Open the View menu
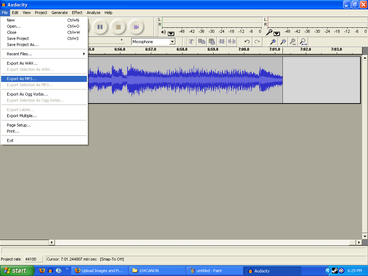This screenshot has height=276, width=368. coord(27,13)
